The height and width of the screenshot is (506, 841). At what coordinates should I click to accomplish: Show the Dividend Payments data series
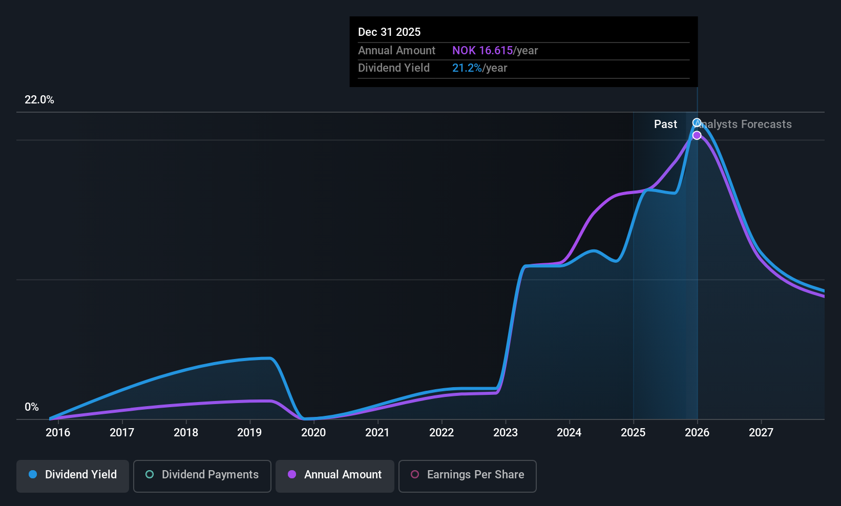click(x=202, y=476)
